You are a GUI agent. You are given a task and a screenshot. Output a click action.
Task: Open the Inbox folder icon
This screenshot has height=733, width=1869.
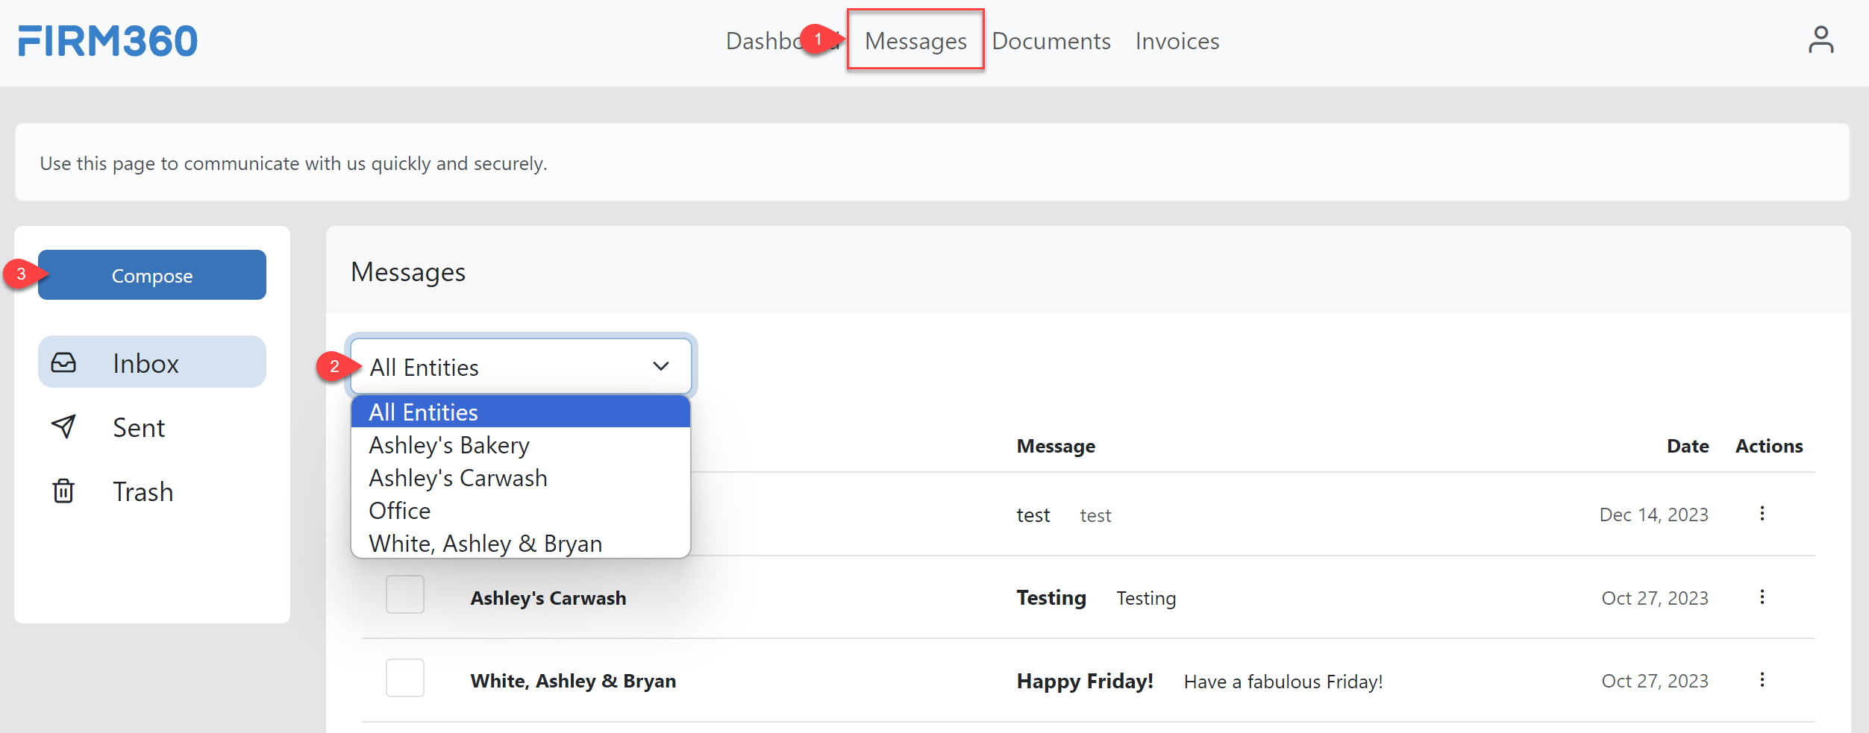coord(64,362)
